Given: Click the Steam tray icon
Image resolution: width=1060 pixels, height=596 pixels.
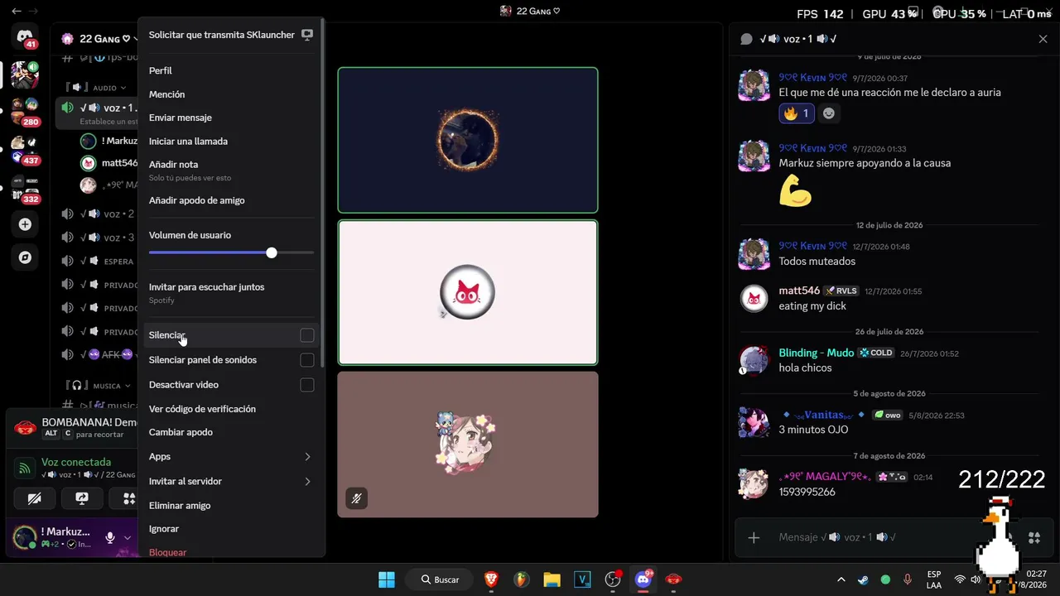Looking at the screenshot, I should click(864, 579).
